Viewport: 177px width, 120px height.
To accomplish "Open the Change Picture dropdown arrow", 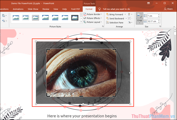I will tap(6, 16).
